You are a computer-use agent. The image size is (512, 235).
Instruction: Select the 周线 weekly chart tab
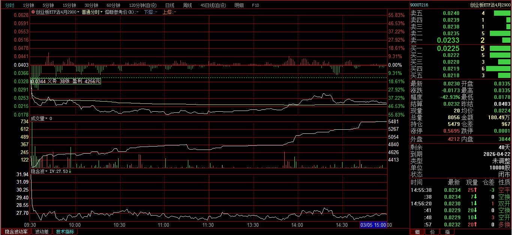[x=187, y=5]
